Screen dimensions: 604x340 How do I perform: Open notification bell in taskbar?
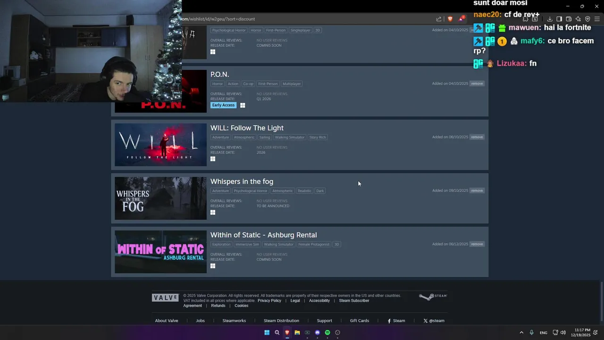[x=596, y=332]
